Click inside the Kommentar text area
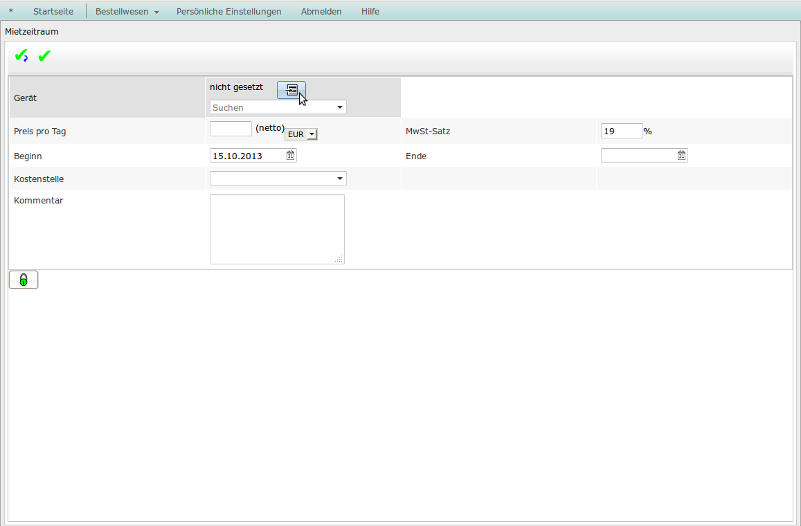Screen dimensions: 801x526 point(277,229)
